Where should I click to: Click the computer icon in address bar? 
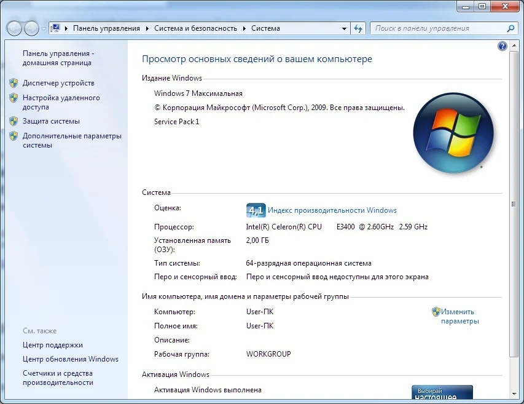pos(55,28)
